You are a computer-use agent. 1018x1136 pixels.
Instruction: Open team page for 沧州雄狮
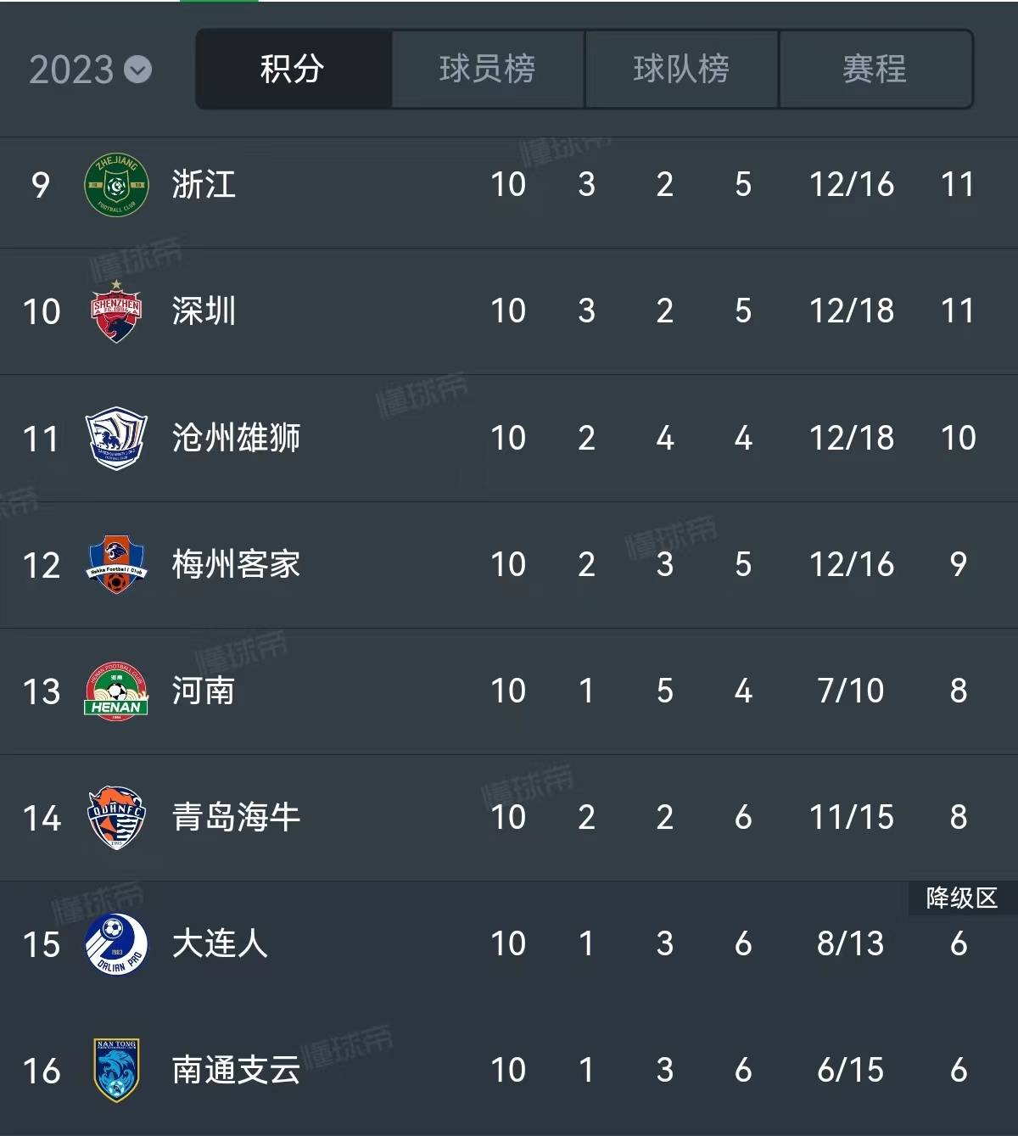tap(236, 438)
